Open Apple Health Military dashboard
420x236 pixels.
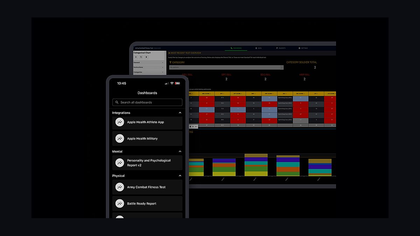pos(147,138)
